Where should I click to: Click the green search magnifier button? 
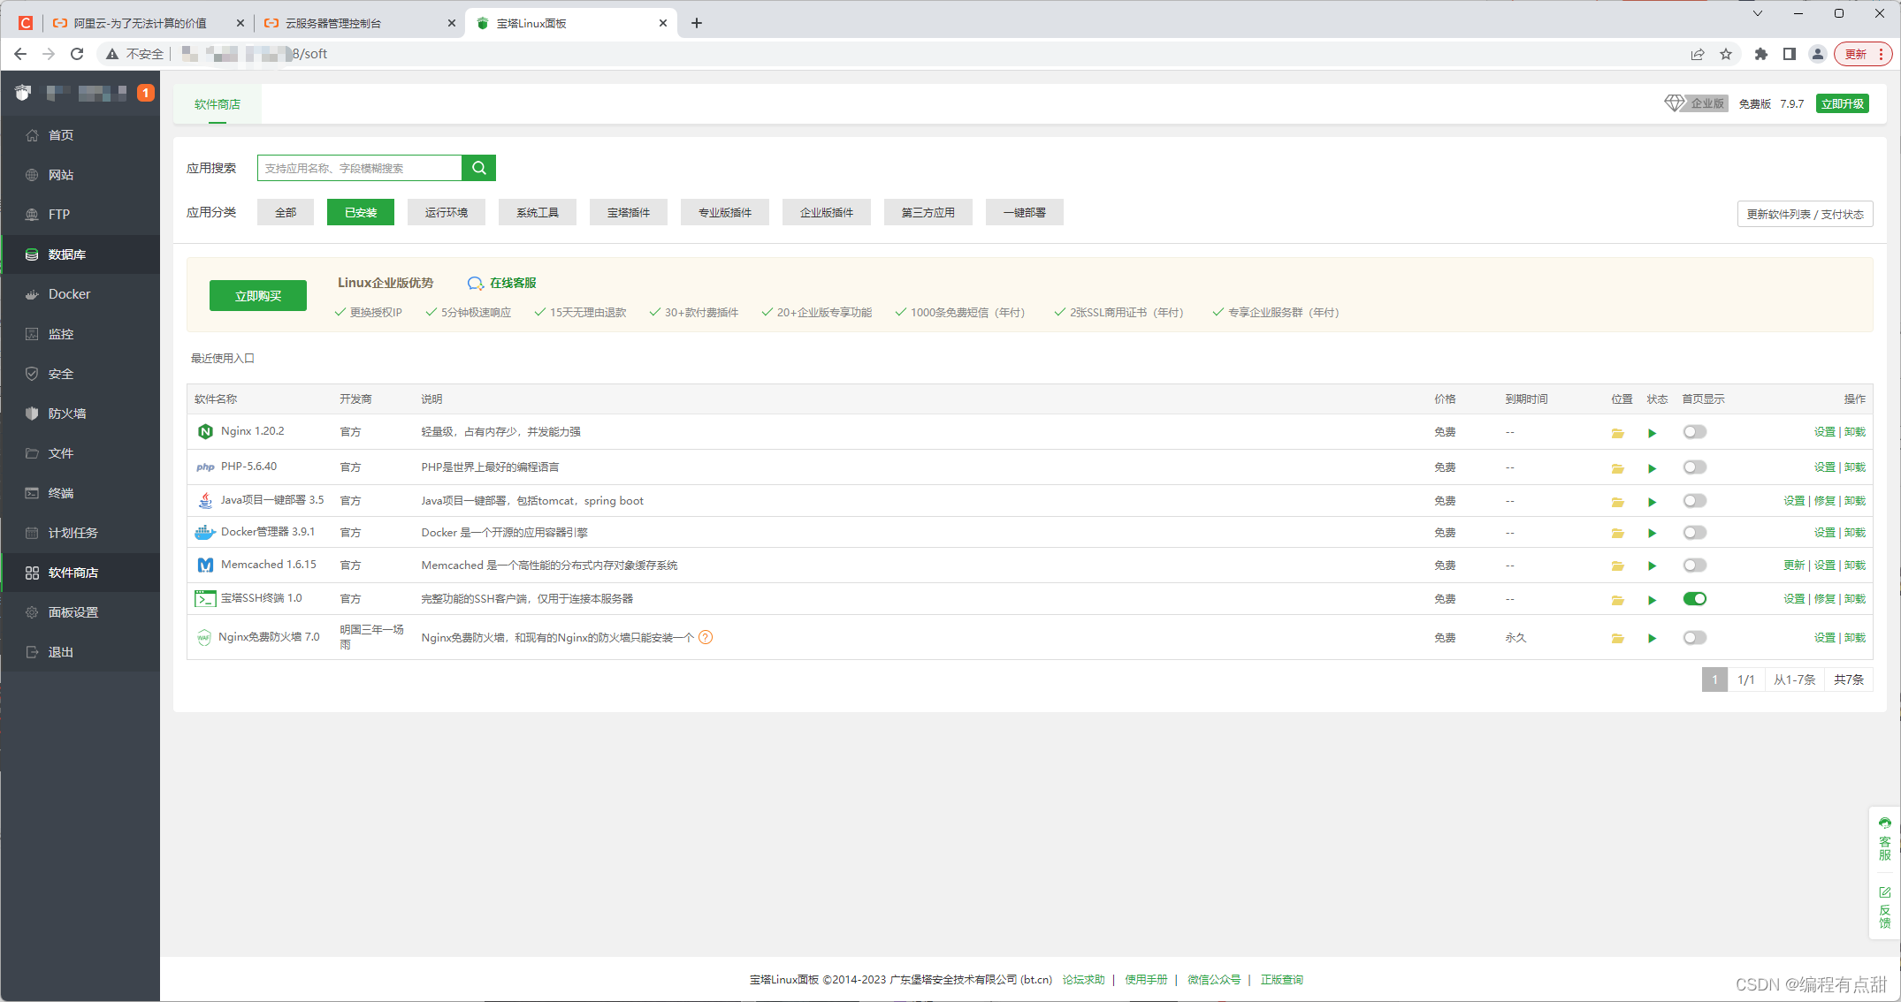click(x=478, y=168)
